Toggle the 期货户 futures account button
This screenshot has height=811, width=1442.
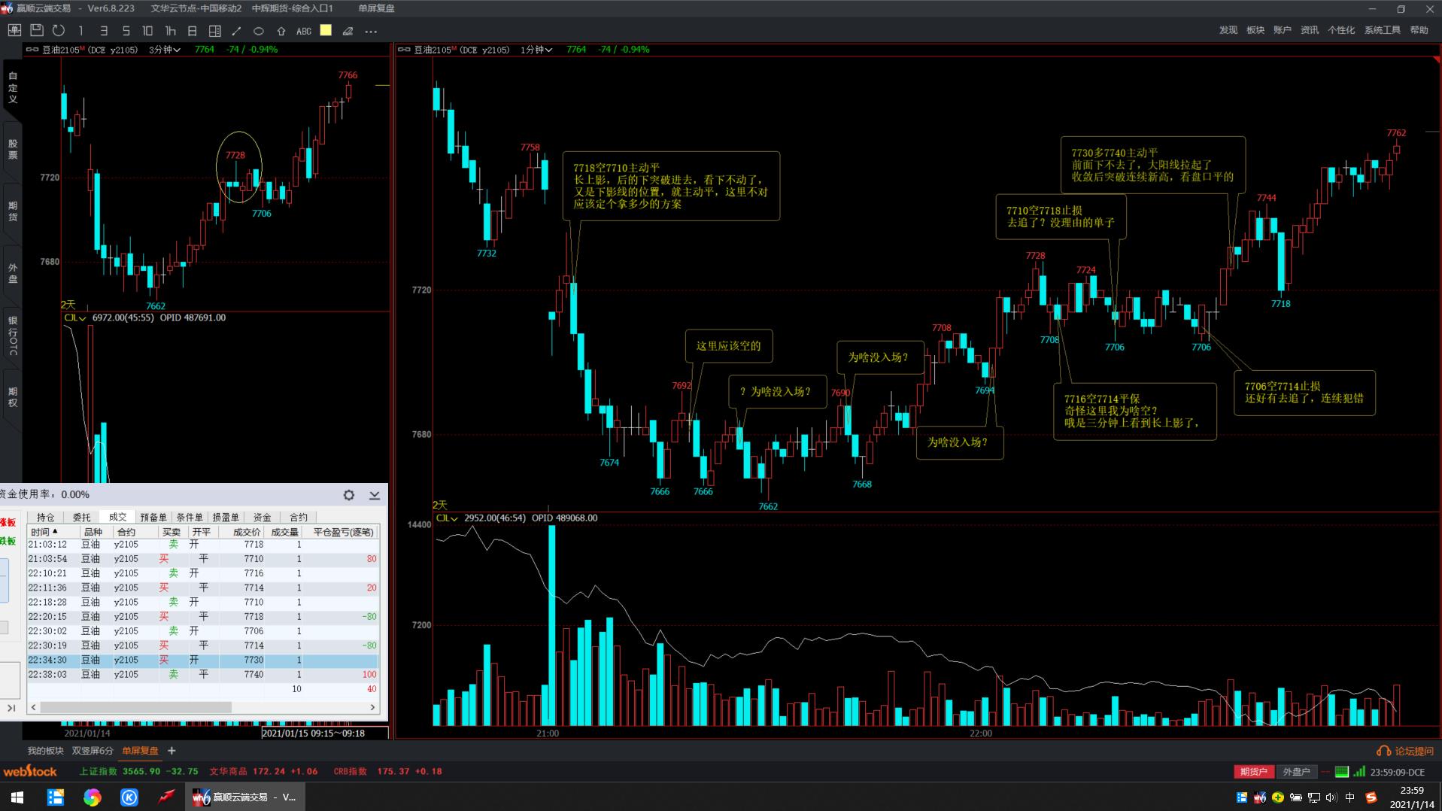click(1253, 771)
